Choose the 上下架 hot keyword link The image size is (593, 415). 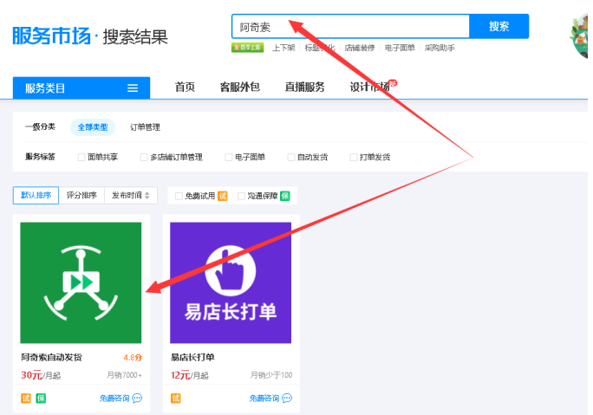pyautogui.click(x=283, y=48)
